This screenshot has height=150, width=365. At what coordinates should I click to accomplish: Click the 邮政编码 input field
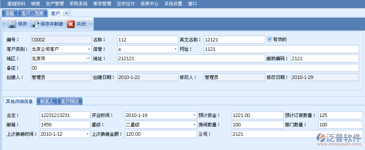tap(325, 59)
